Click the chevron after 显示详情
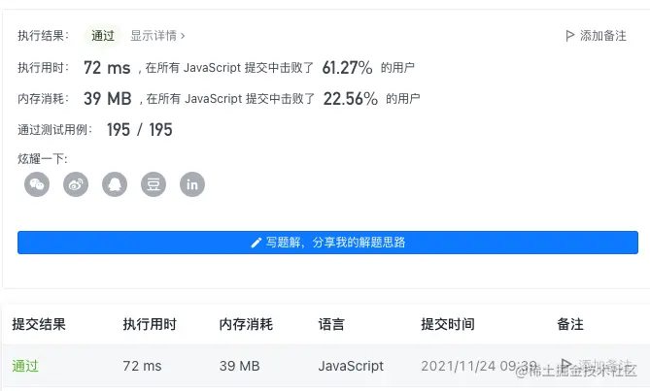This screenshot has width=650, height=391. click(x=183, y=36)
